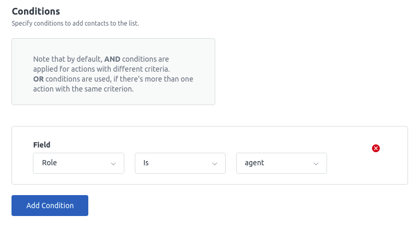
Task: Click 'applied for actions with different criteria' text
Action: tap(101, 69)
